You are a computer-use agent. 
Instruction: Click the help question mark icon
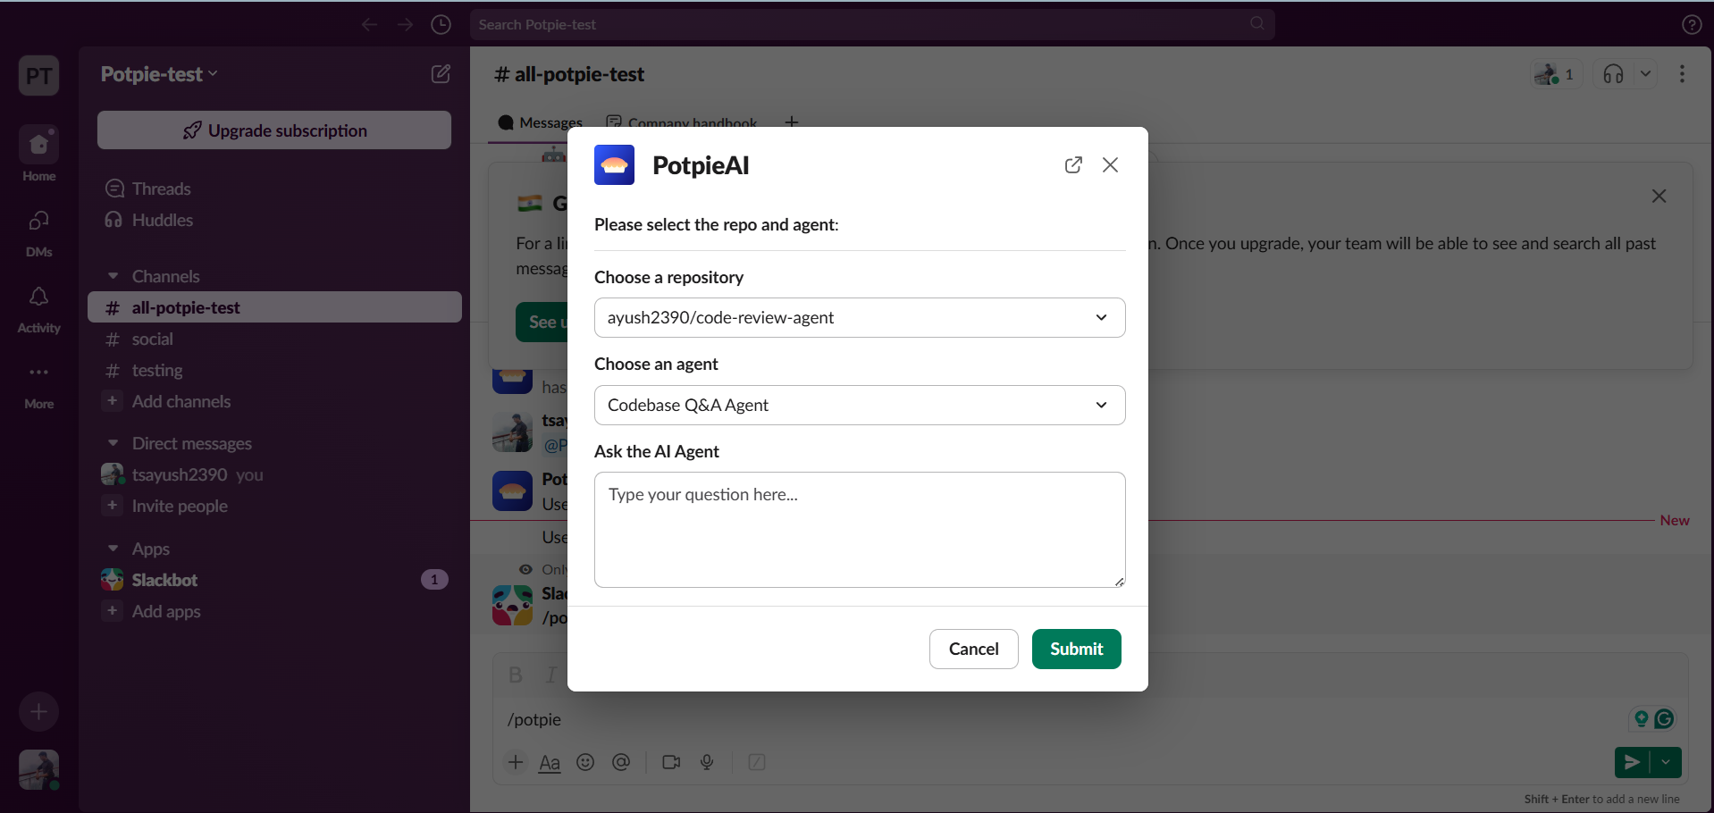point(1691,25)
